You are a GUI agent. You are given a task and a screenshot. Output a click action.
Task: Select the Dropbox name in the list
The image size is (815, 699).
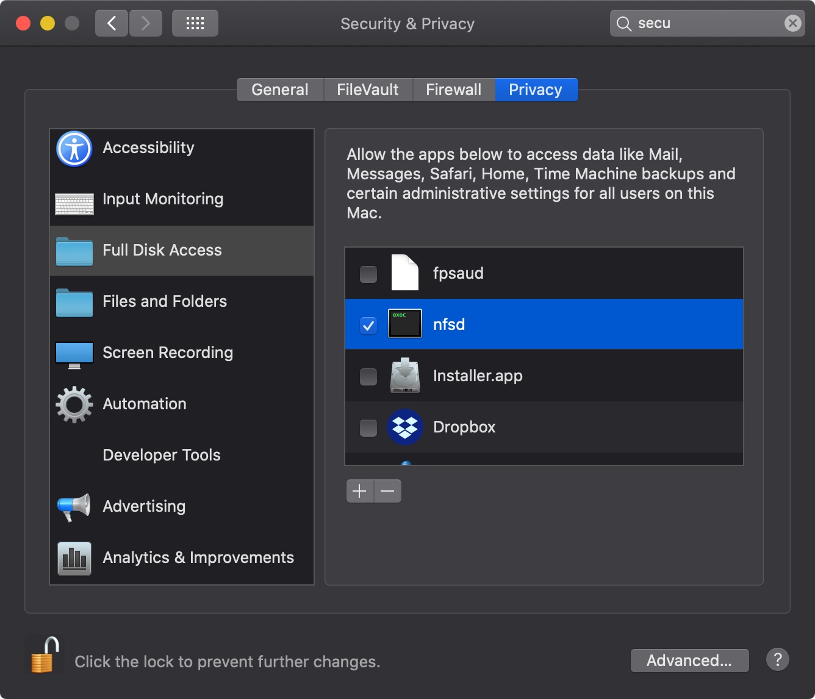[x=464, y=427]
